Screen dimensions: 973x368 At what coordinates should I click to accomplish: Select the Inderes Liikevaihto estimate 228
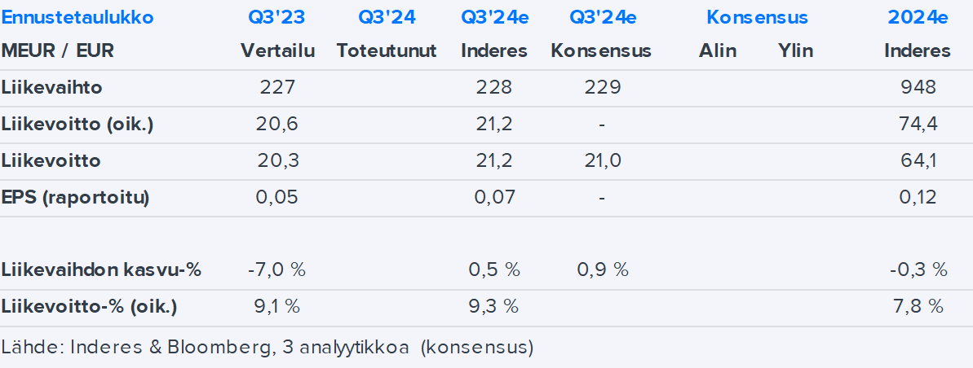tap(494, 87)
